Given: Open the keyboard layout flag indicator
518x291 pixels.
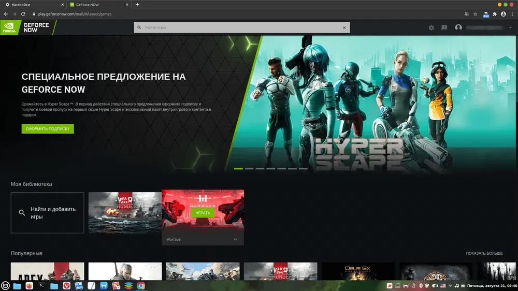Looking at the screenshot, I should pos(443,286).
